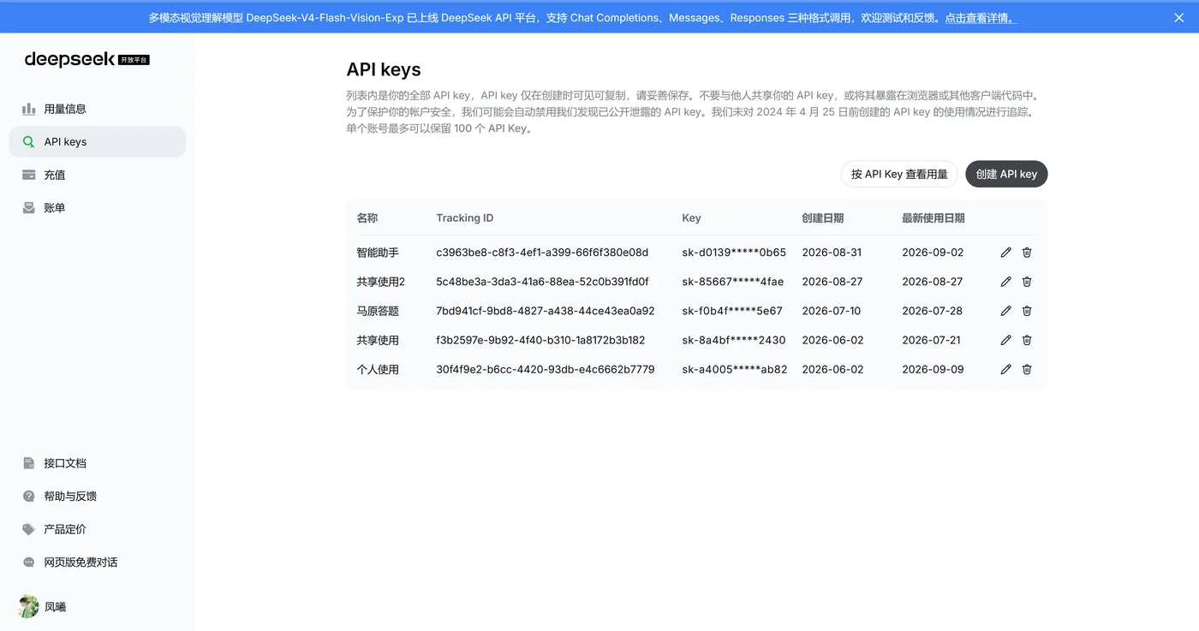Delete the 智能助手 API key via trash icon
This screenshot has width=1199, height=631.
(1027, 253)
